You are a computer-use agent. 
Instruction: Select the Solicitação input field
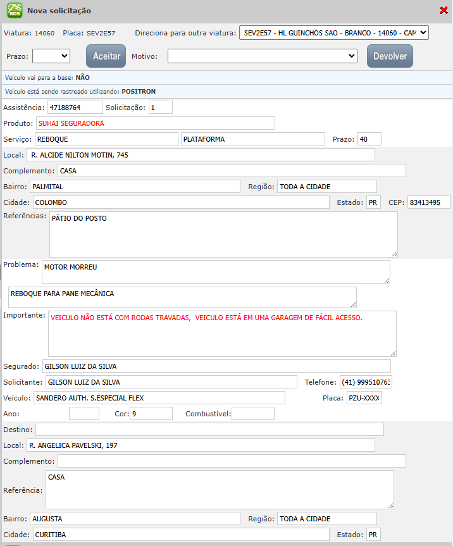pos(161,108)
